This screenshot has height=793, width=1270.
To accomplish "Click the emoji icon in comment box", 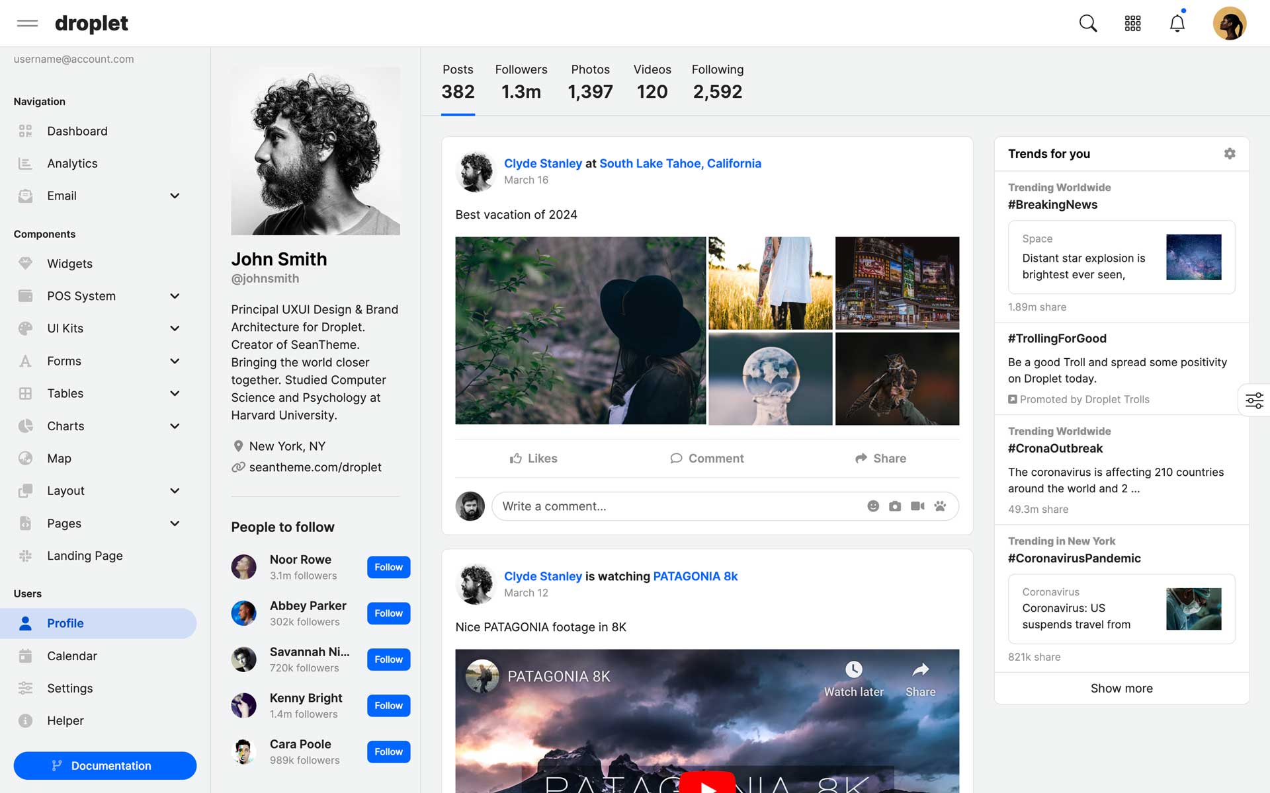I will (872, 506).
